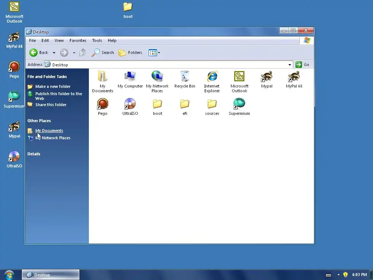Open the View menu
Viewport: 373px width, 280px height.
(x=59, y=40)
